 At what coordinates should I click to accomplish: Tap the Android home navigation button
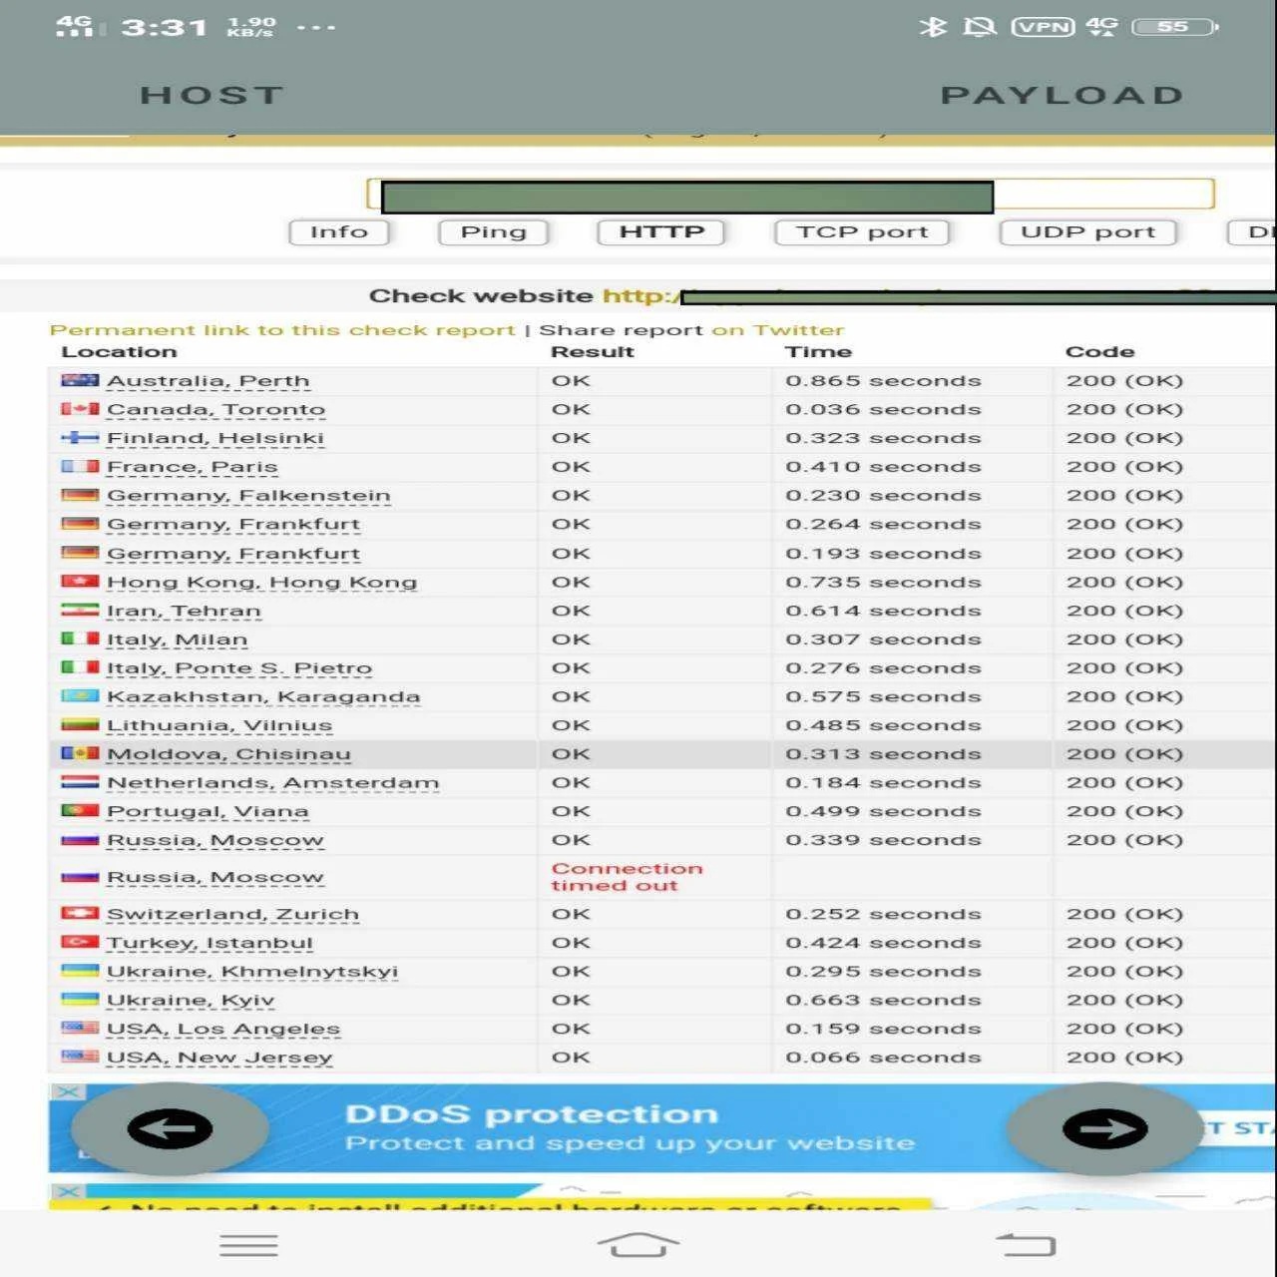[638, 1244]
